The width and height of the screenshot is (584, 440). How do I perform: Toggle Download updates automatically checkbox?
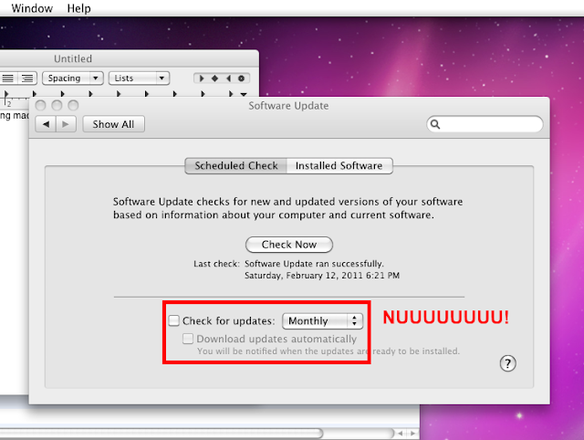click(x=188, y=339)
